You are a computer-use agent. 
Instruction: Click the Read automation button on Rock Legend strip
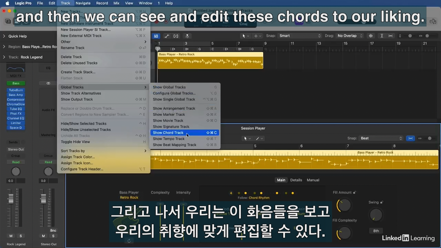click(x=16, y=162)
